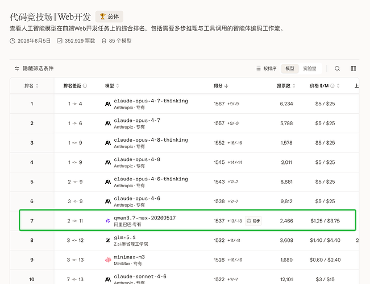The height and width of the screenshot is (284, 370).
Task: Click the clock icon by 2026年6月5日
Action: (13, 41)
